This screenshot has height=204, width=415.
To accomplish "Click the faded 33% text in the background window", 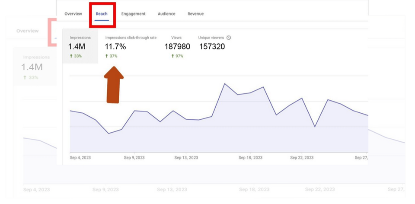I will click(x=33, y=77).
